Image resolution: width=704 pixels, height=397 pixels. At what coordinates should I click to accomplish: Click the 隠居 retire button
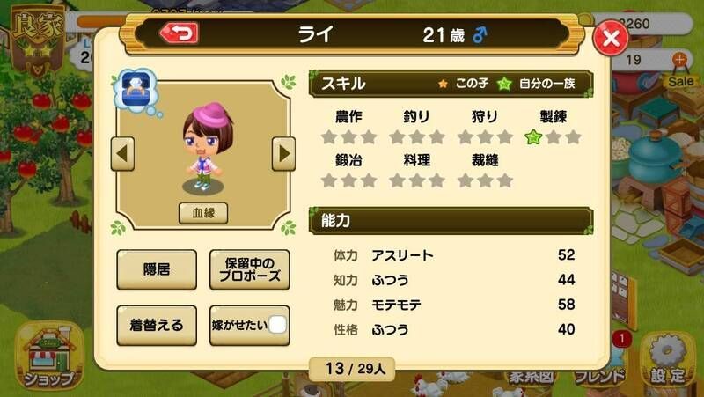coord(157,269)
